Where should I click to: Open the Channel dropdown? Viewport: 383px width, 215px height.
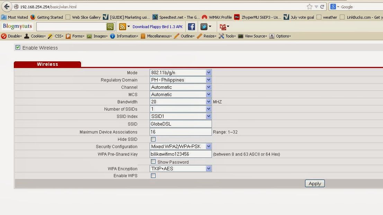click(x=180, y=87)
